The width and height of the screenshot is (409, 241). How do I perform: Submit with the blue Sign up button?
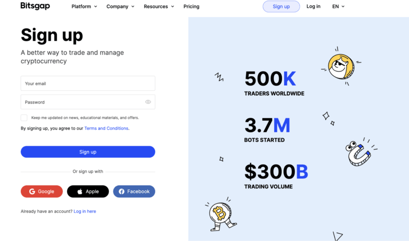[88, 151]
